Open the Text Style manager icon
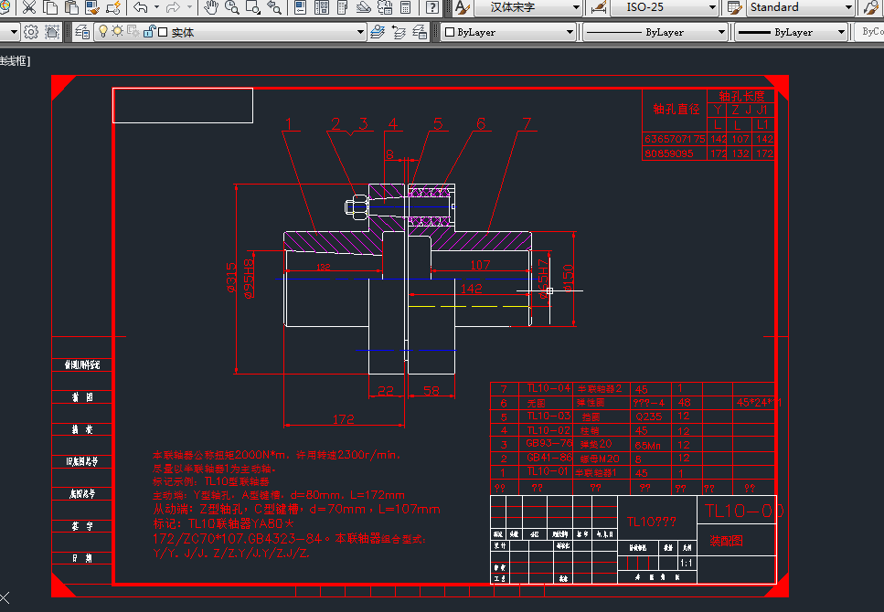Viewport: 884px width, 612px height. pyautogui.click(x=463, y=7)
